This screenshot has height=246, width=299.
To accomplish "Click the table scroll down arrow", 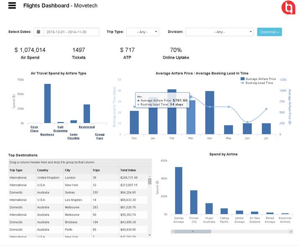I will point(150,235).
